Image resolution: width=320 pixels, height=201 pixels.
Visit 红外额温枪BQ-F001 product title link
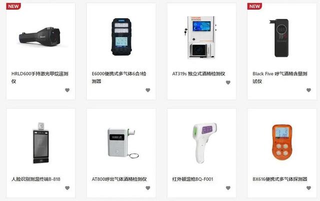[x=192, y=179]
